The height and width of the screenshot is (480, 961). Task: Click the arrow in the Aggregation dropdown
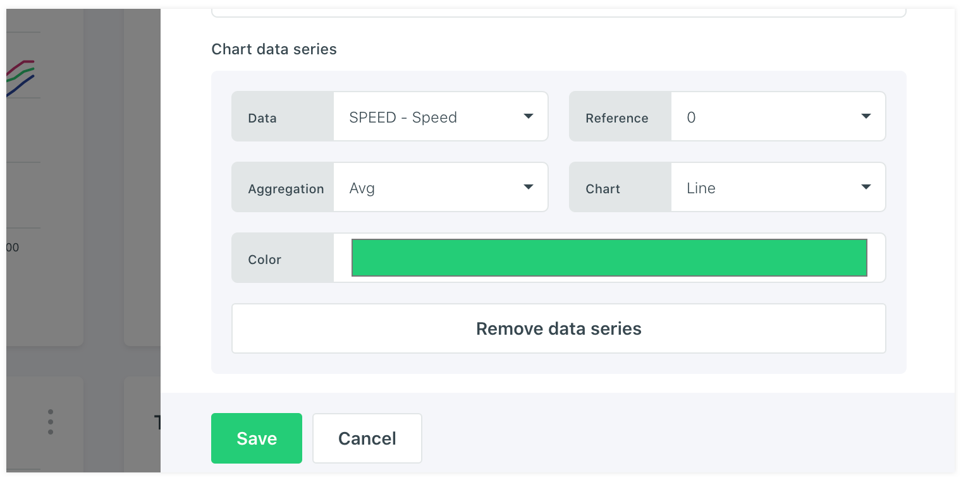tap(529, 188)
